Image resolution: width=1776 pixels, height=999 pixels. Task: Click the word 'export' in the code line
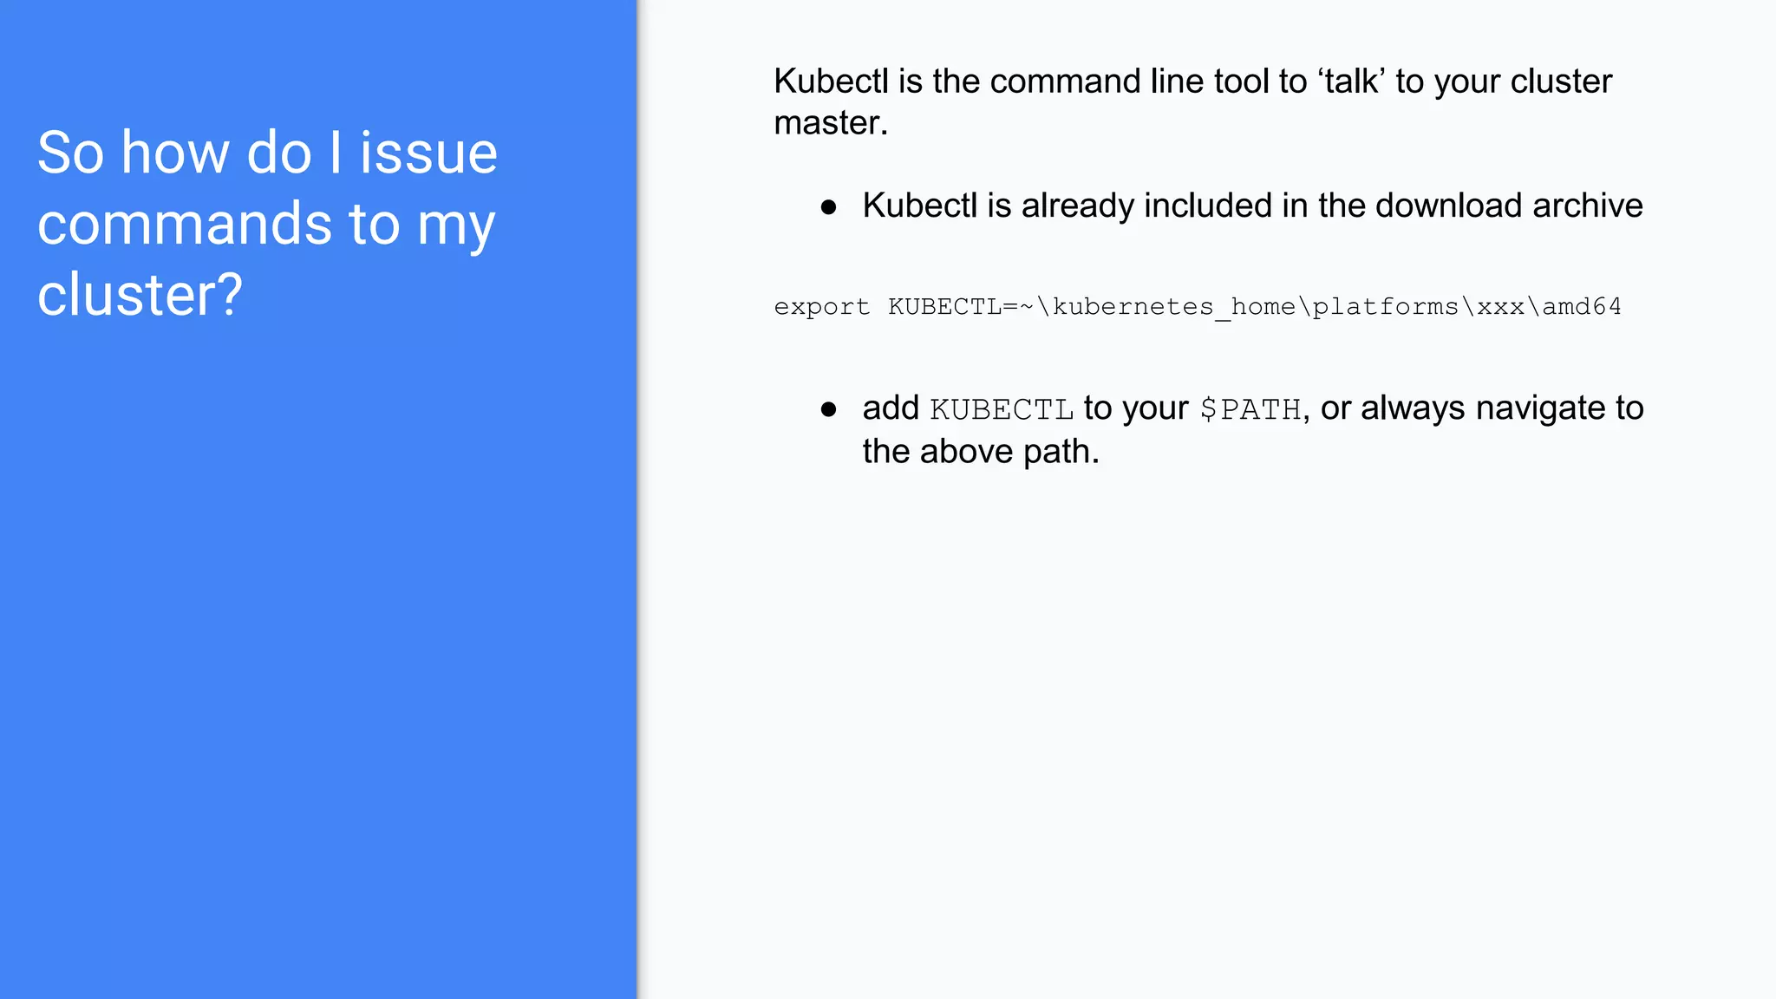pos(821,307)
